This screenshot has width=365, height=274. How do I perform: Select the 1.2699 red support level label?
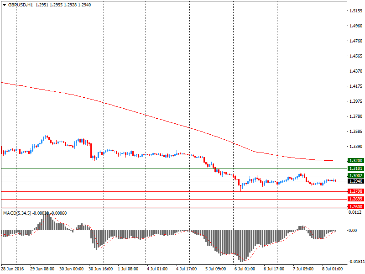(356, 199)
